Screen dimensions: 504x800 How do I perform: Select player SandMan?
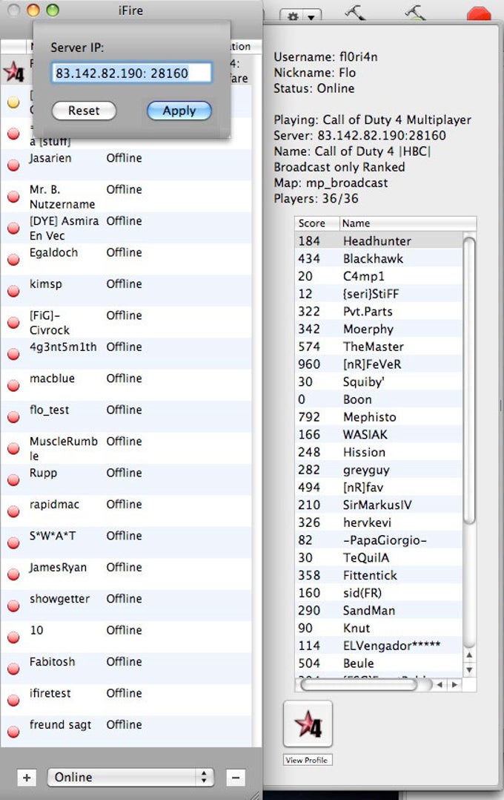pyautogui.click(x=379, y=611)
